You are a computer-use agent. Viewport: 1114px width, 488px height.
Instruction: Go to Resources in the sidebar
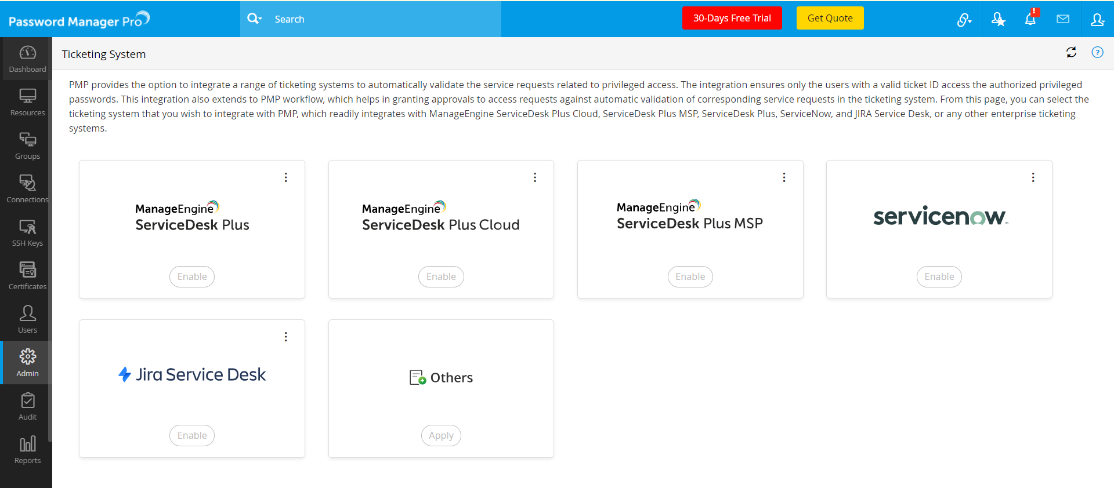pos(27,103)
